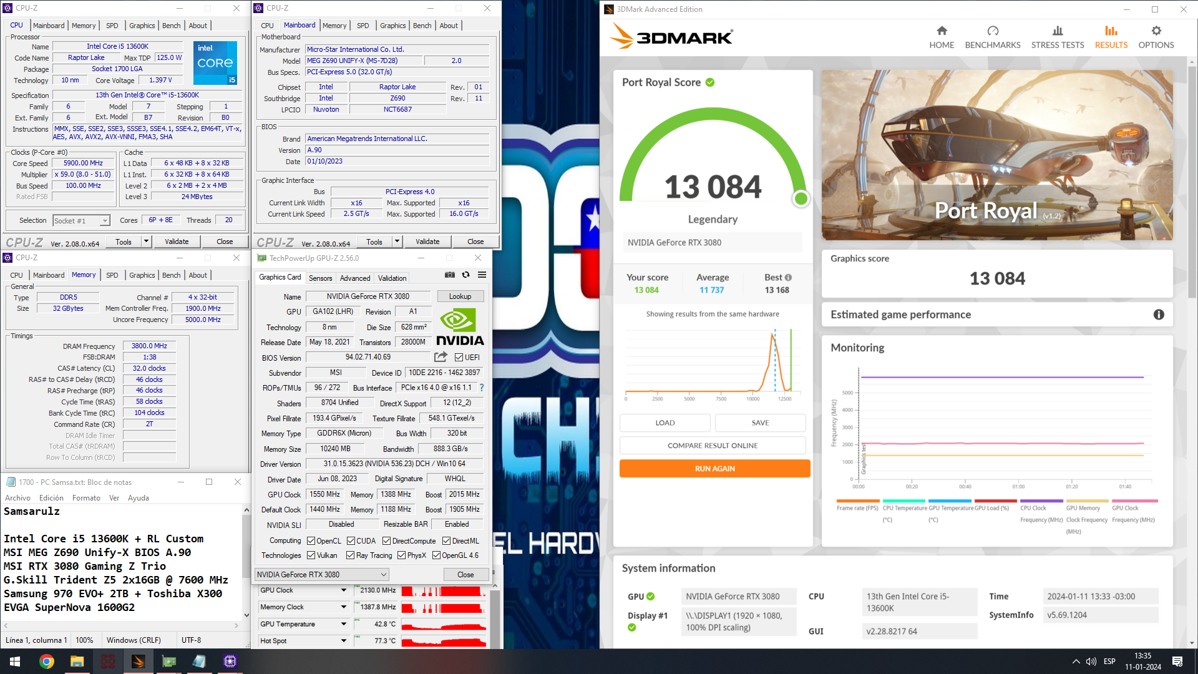Click the Bus Interface question mark in GPU-Z
This screenshot has height=674, width=1198.
[x=482, y=388]
